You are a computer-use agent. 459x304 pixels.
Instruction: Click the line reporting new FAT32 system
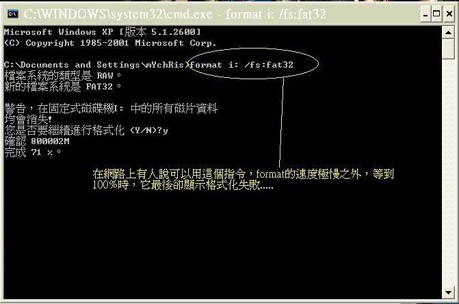click(63, 87)
